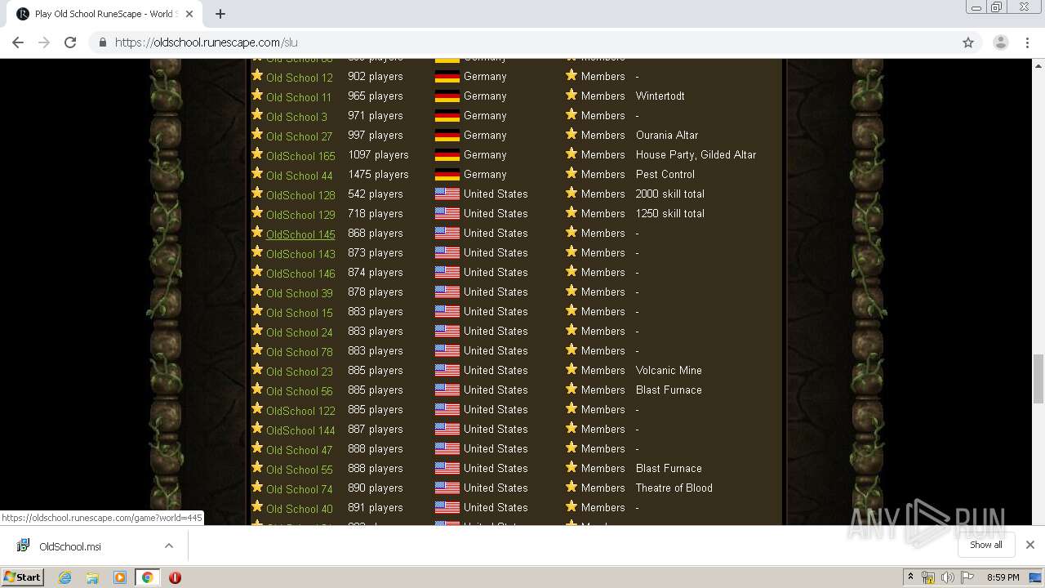Close the downloads bar

(x=1029, y=545)
